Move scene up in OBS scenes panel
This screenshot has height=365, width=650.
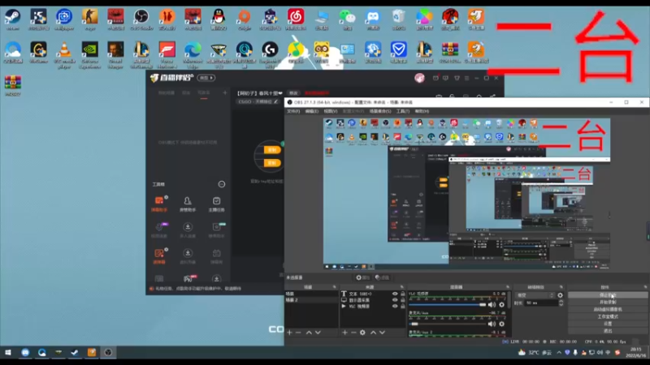tap(309, 333)
